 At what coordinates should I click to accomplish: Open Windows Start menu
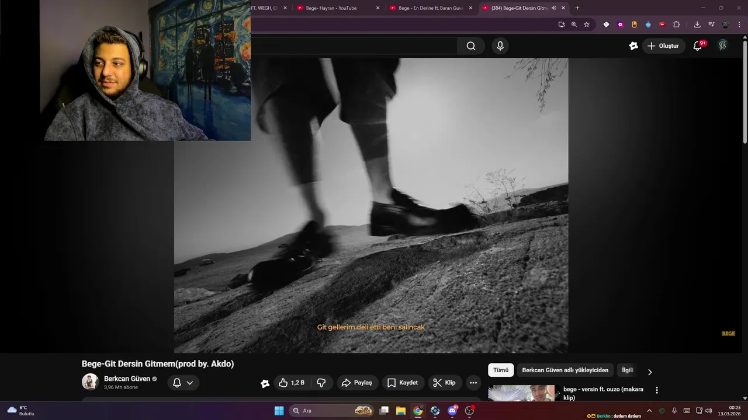coord(279,411)
